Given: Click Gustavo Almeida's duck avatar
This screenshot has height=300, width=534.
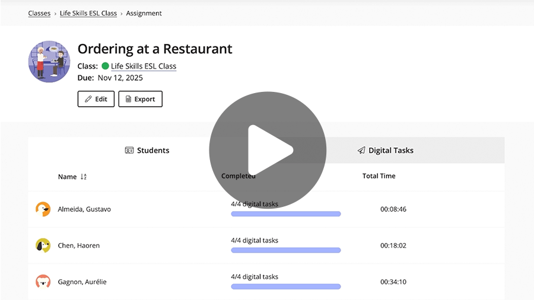Looking at the screenshot, I should coord(43,209).
